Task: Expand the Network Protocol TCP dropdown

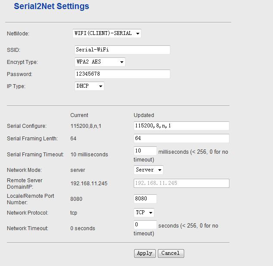Action: pos(144,213)
